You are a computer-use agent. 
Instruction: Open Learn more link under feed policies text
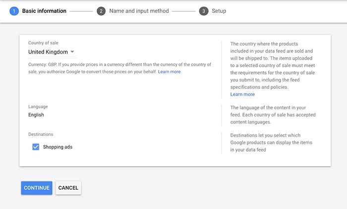pos(242,94)
